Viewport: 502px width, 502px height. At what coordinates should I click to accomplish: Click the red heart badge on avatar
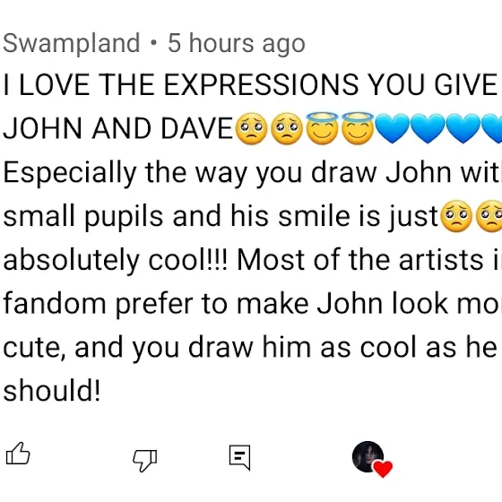(383, 469)
